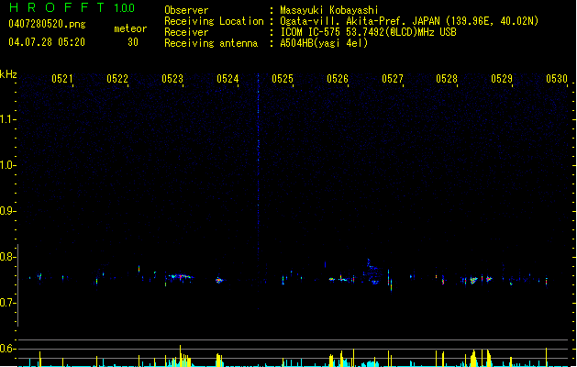Click the tall yellow intensity peak after 0523
This screenshot has width=577, height=367.
(x=181, y=355)
